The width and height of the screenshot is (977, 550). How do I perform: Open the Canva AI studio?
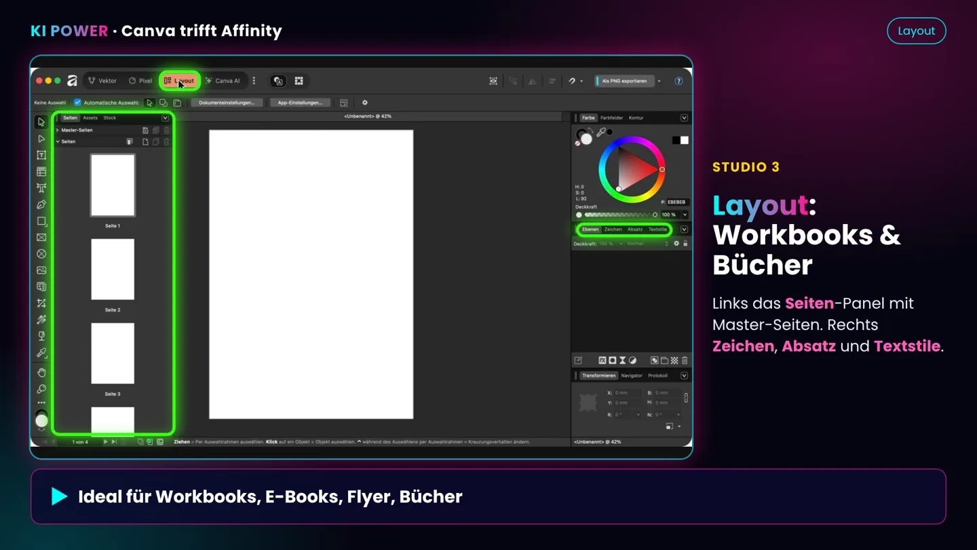[x=223, y=81]
